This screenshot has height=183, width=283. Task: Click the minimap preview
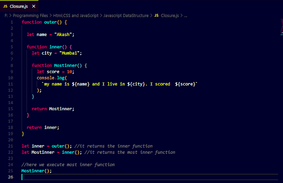[x=282, y=27]
